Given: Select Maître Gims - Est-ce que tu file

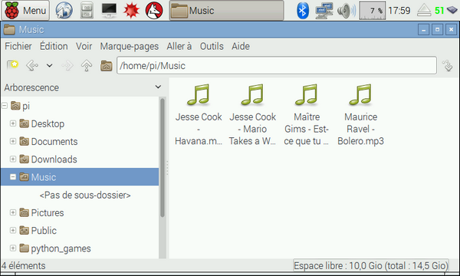Looking at the screenshot, I should 307,115.
